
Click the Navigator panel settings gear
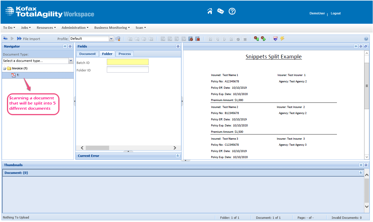(x=70, y=46)
